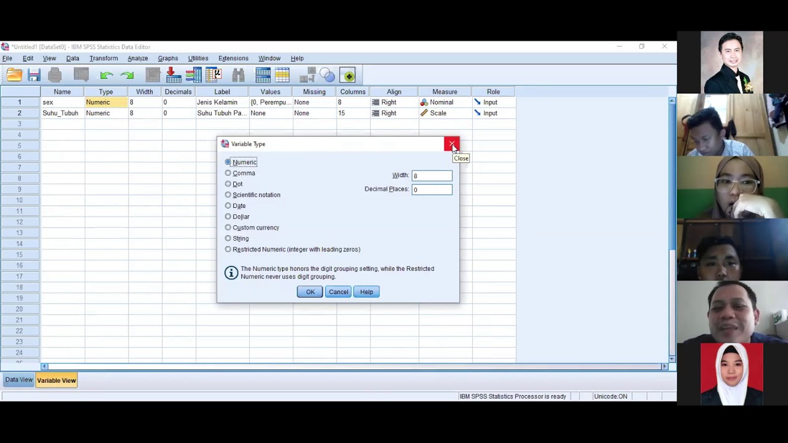The height and width of the screenshot is (443, 788).
Task: Click the man in suit video thumbnail
Action: [x=732, y=62]
